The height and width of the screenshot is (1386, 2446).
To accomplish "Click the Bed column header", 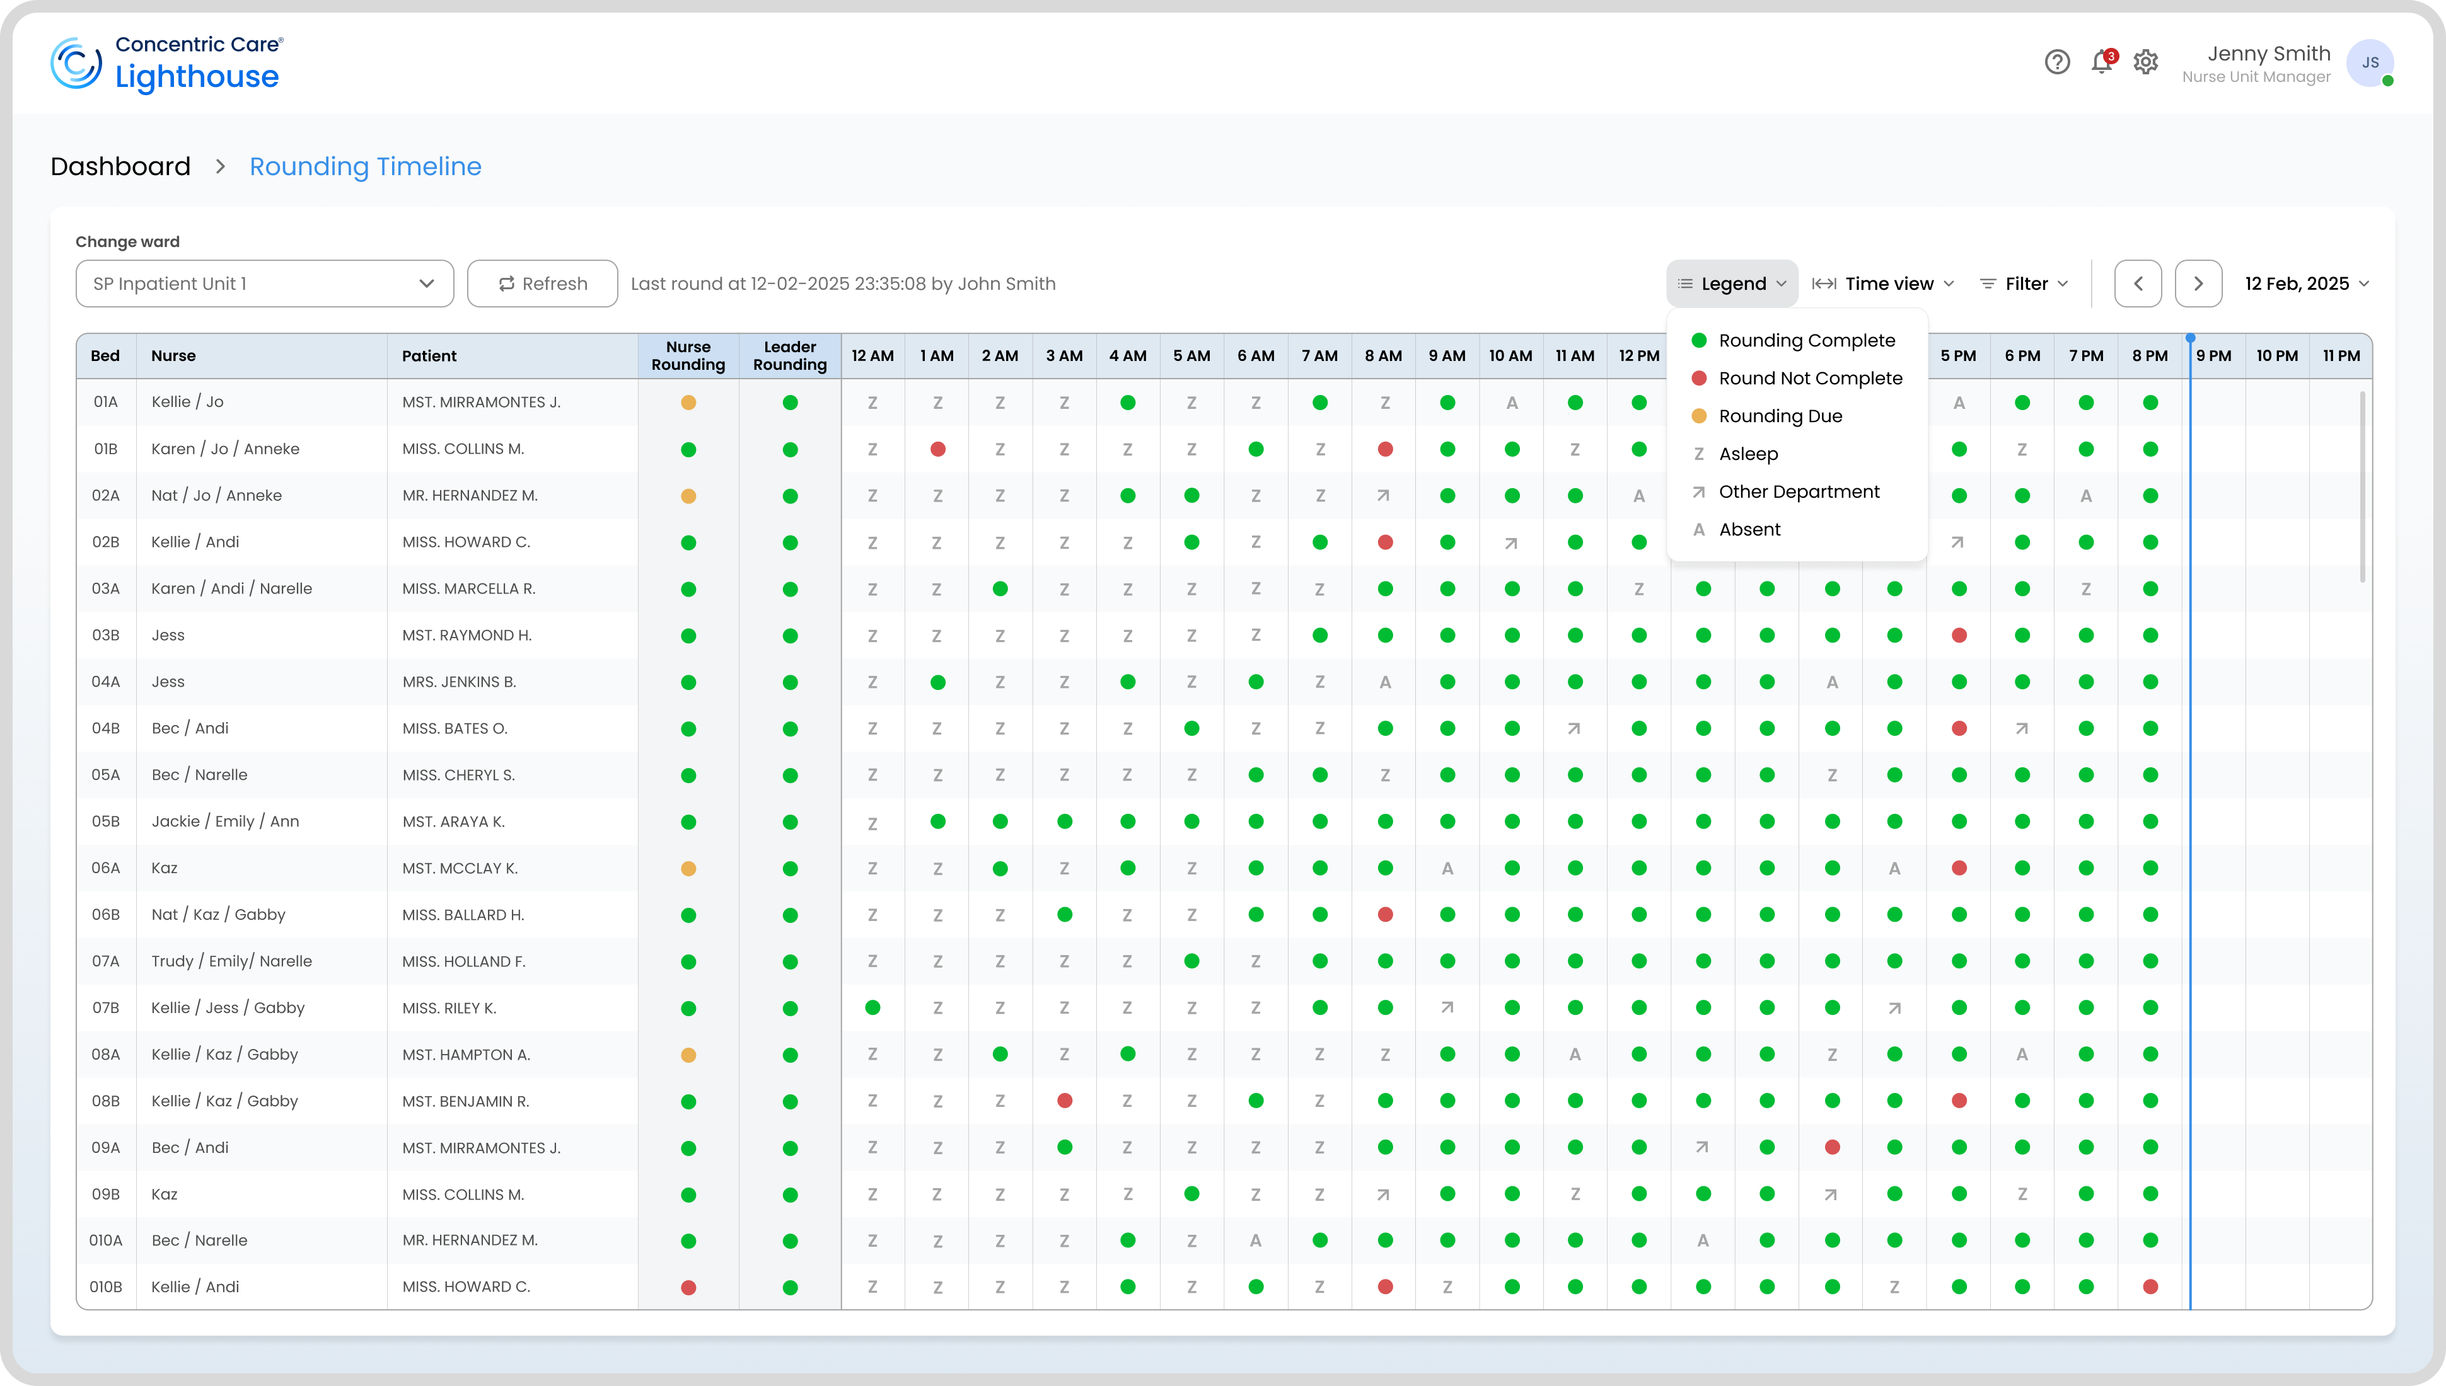I will [x=105, y=356].
